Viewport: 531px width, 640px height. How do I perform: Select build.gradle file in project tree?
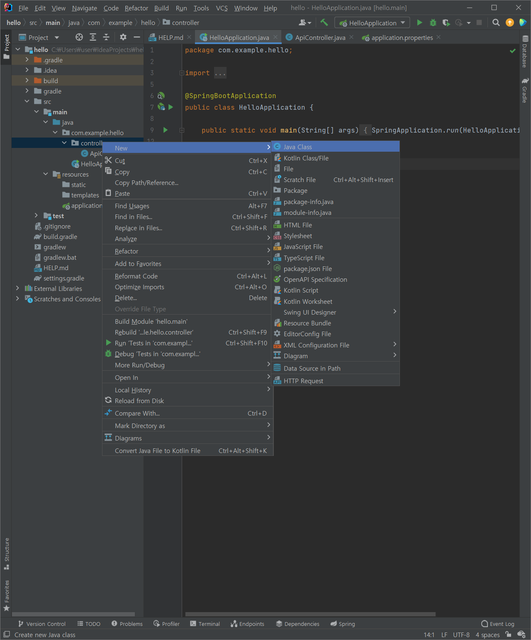tap(60, 236)
